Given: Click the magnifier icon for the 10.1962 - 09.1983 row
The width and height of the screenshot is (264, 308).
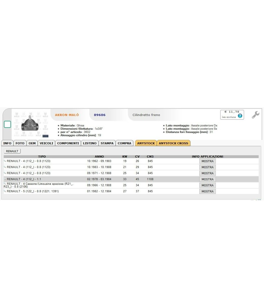Looking at the screenshot, I should [x=5, y=161].
